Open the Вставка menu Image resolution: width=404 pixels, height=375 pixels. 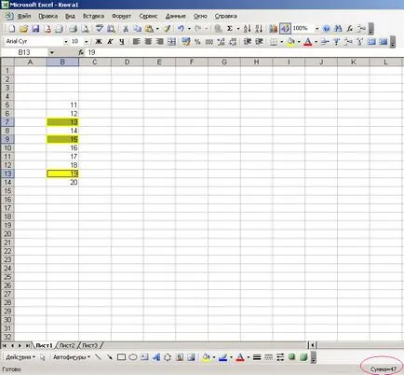[x=93, y=16]
